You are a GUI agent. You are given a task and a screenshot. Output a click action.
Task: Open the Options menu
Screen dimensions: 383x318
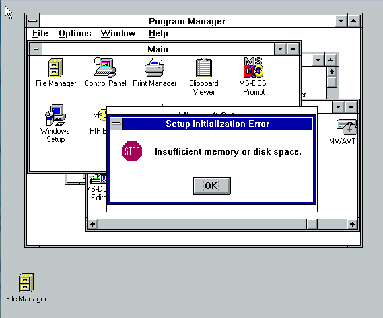click(75, 33)
